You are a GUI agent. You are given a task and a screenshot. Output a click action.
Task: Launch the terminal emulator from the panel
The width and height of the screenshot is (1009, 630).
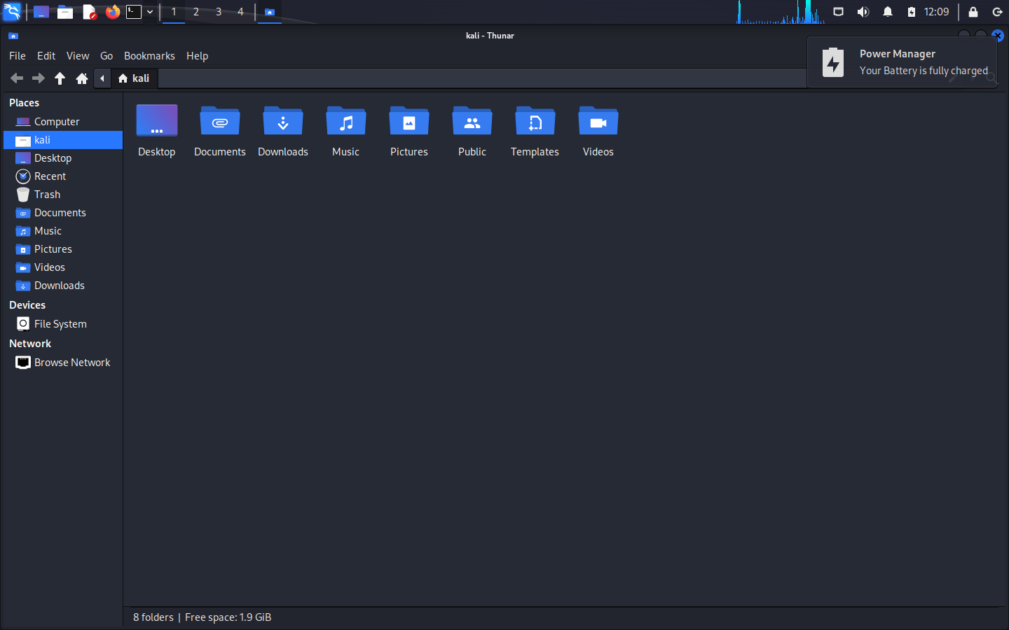(x=133, y=12)
